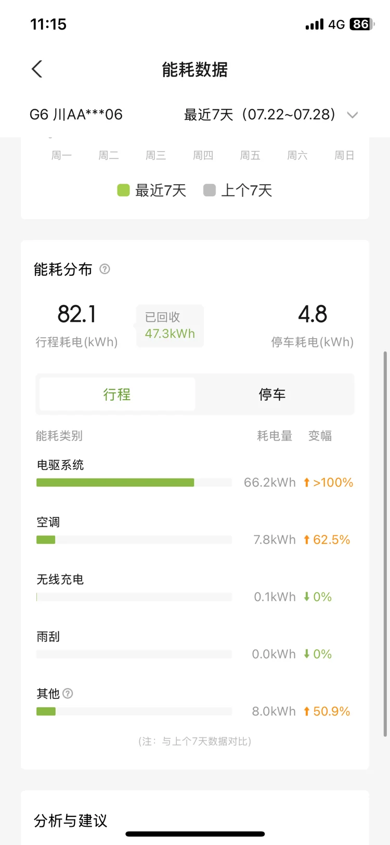The image size is (390, 845).
Task: Open vehicle selector G6 川AA***06
Action: (76, 114)
